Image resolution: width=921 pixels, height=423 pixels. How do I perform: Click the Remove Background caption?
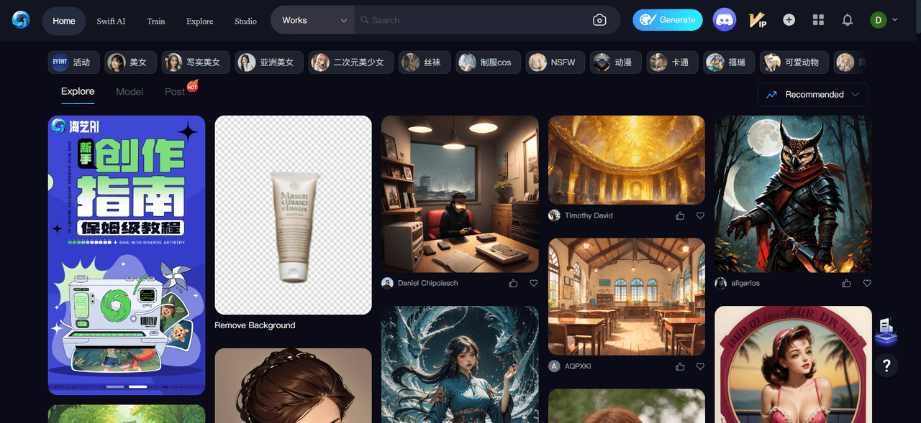tap(255, 325)
